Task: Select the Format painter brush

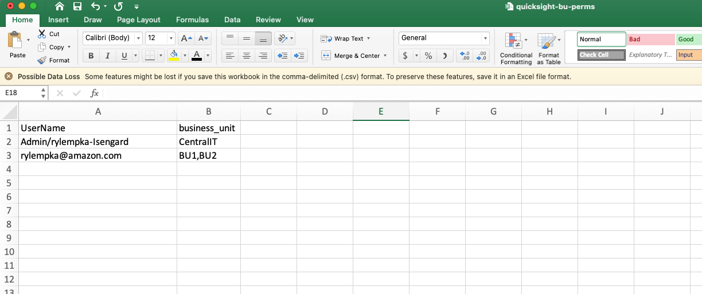Action: [x=42, y=60]
